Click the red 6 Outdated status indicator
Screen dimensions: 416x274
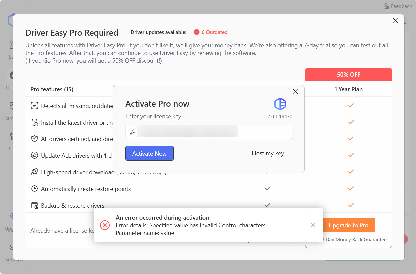pos(211,32)
